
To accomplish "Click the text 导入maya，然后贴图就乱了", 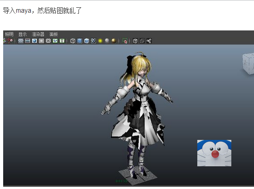I will click(42, 10).
